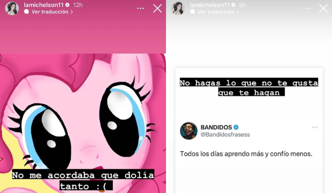The width and height of the screenshot is (332, 193).
Task: Click the verified badge beside right lamichelson11
Action: click(x=234, y=5)
